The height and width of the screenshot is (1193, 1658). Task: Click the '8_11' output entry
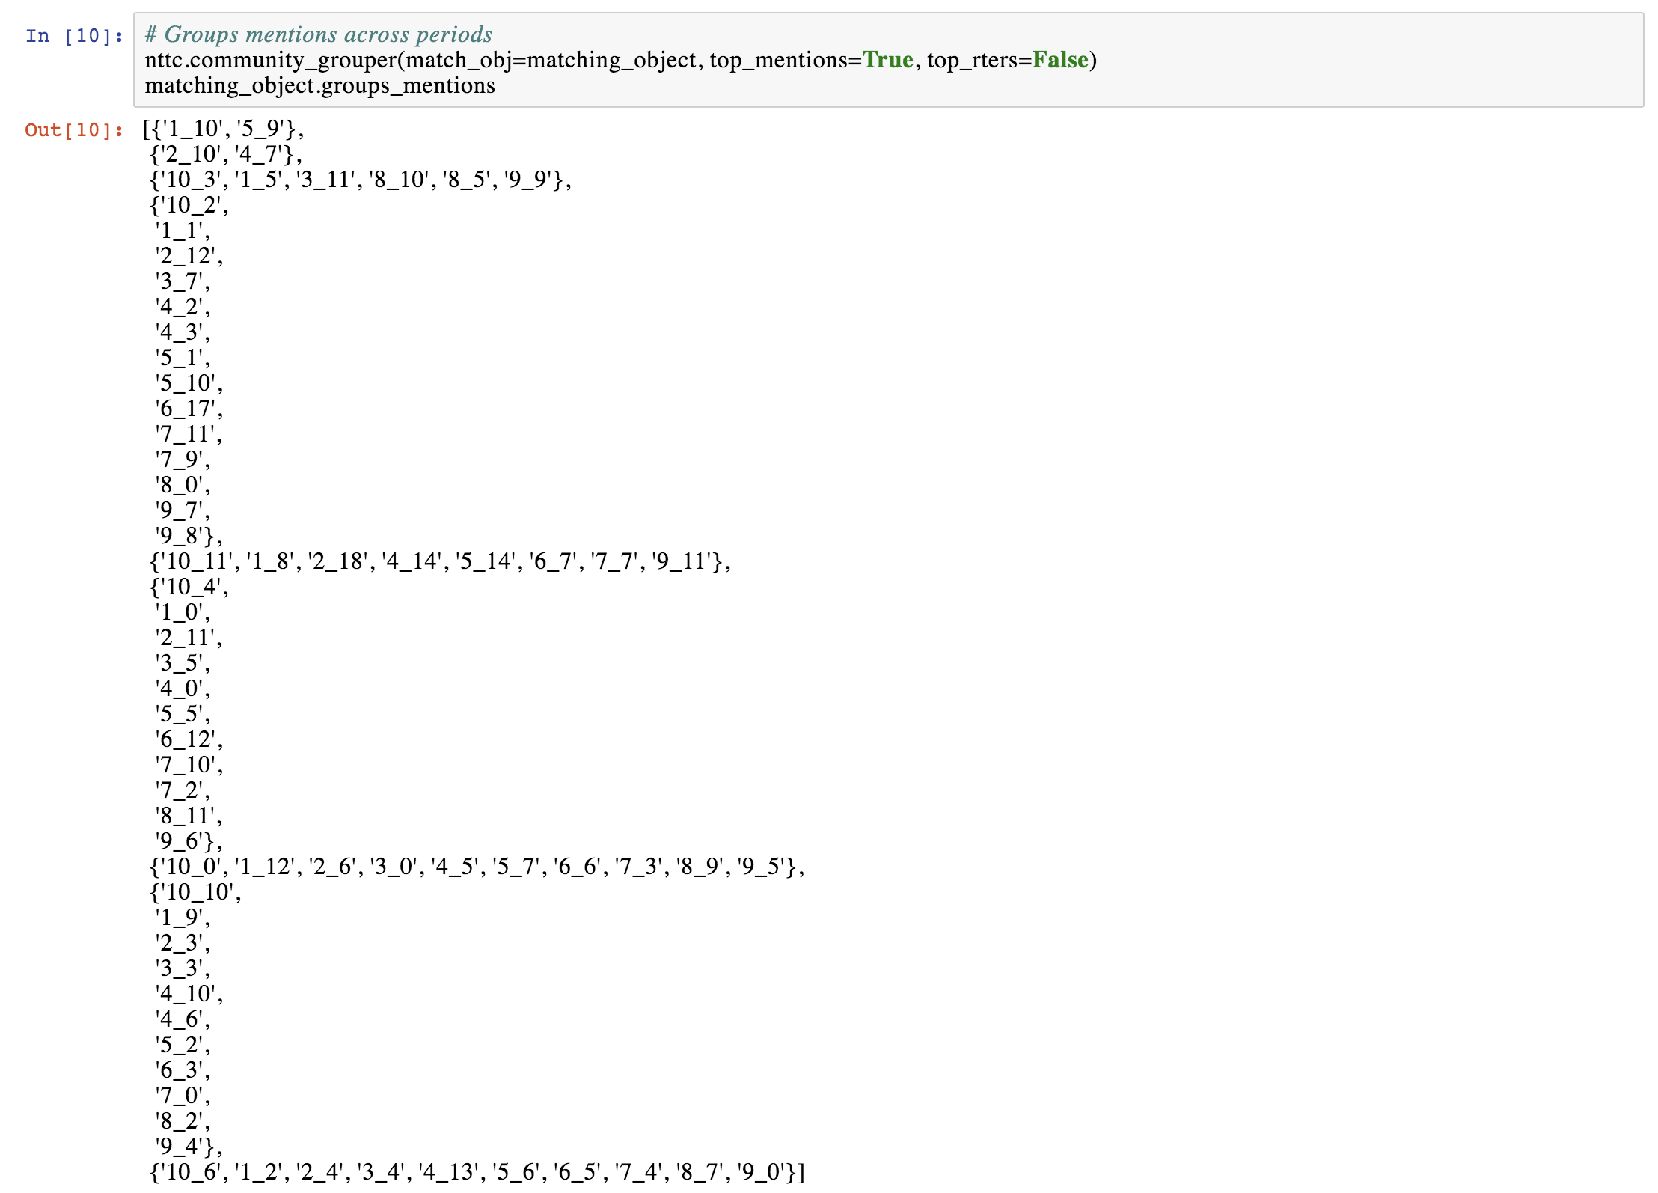click(x=189, y=816)
